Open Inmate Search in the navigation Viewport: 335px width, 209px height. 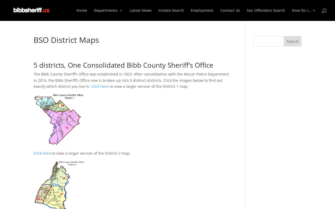click(171, 10)
